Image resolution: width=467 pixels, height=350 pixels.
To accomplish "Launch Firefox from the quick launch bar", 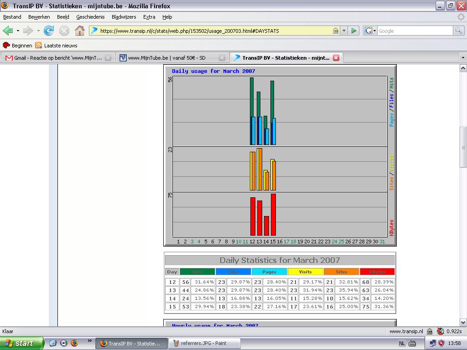I will (x=74, y=343).
